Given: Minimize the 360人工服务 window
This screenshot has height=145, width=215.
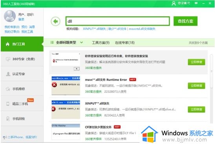Looking at the screenshot, I should 204,3.
